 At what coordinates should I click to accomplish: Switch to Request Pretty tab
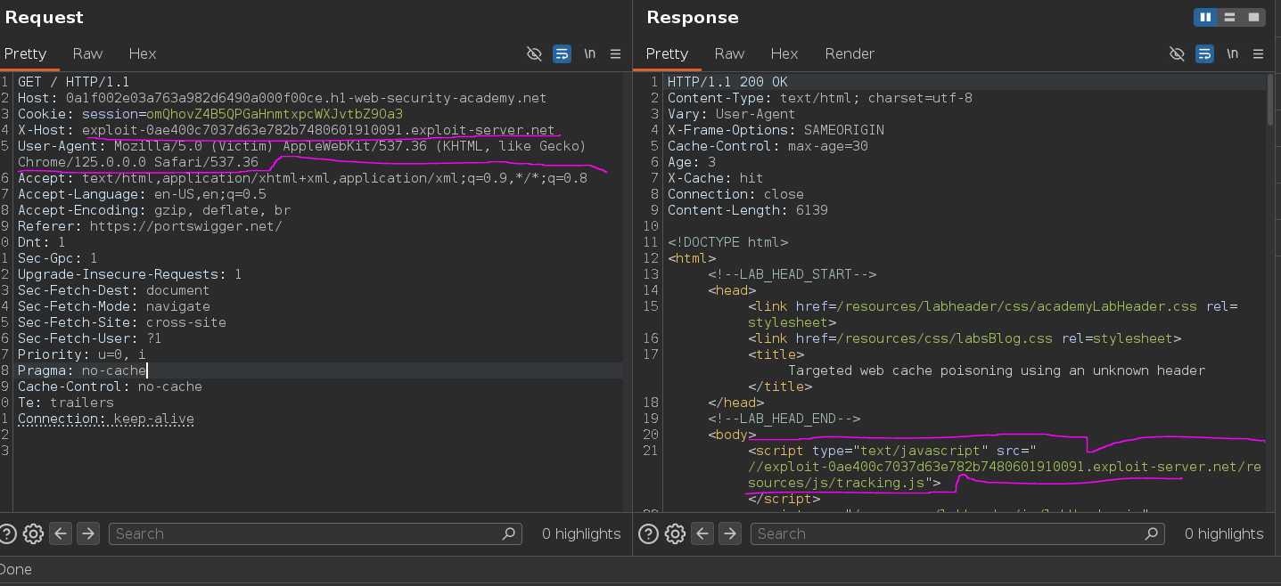[x=25, y=53]
